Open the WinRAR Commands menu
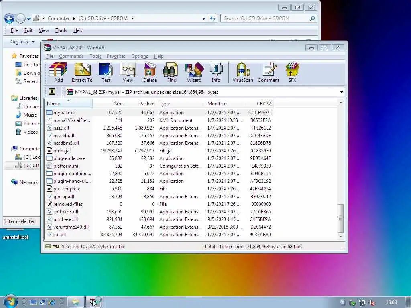Viewport: 411px width, 308px height. coord(71,56)
